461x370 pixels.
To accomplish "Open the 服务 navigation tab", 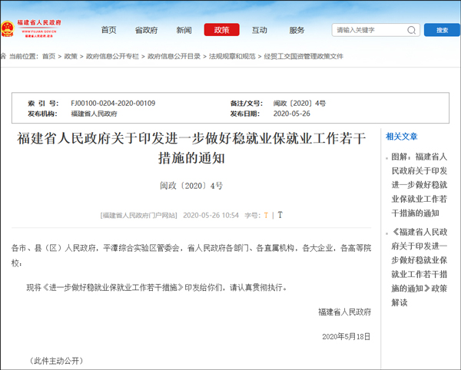I will click(297, 30).
